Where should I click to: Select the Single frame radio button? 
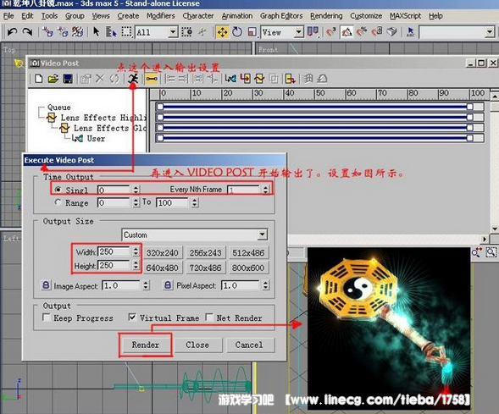(x=58, y=190)
